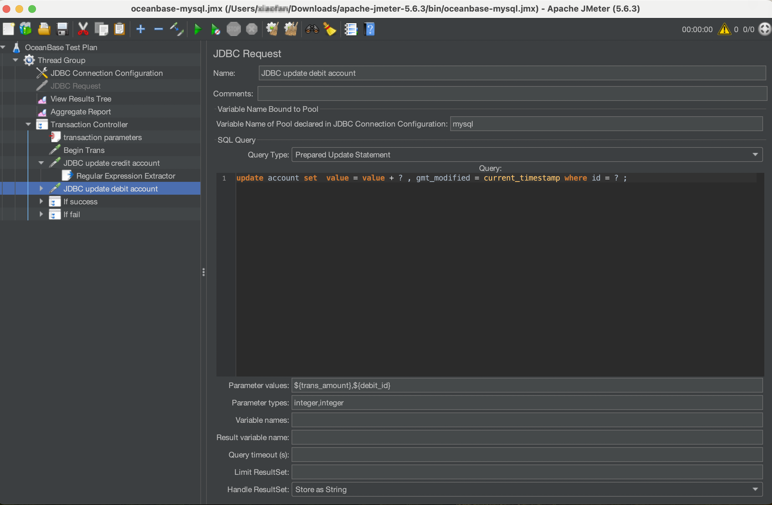This screenshot has width=772, height=505.
Task: Select the Regular Expression Extractor
Action: tap(126, 176)
